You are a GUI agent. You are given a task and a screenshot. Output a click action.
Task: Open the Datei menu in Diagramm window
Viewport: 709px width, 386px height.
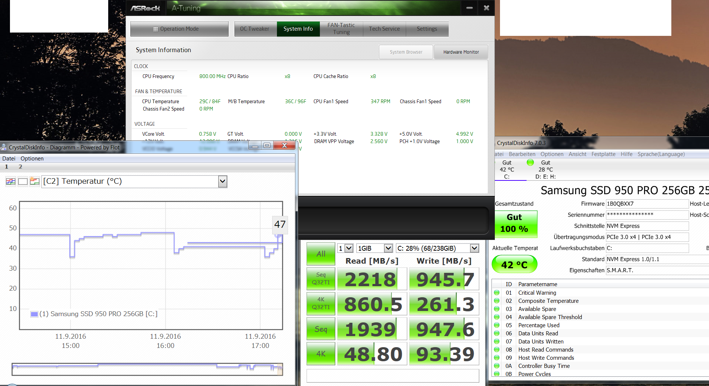pyautogui.click(x=9, y=159)
